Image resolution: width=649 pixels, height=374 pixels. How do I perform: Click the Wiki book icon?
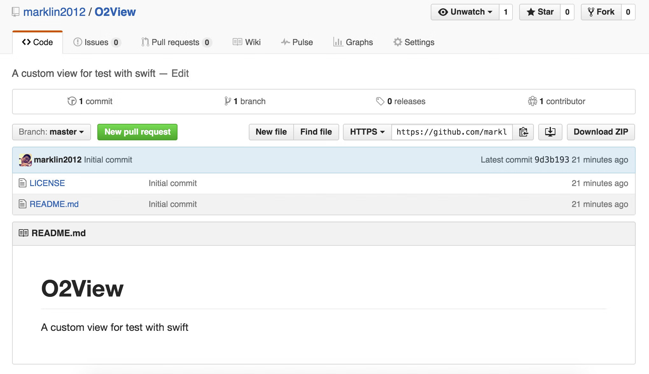point(237,42)
